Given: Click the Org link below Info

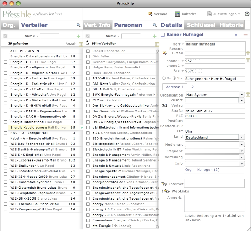Looking at the screenshot, I should (x=188, y=170).
